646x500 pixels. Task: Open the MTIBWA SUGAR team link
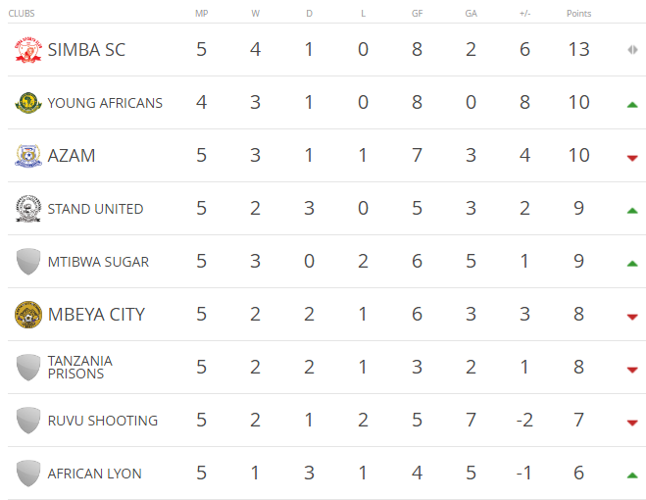[98, 262]
